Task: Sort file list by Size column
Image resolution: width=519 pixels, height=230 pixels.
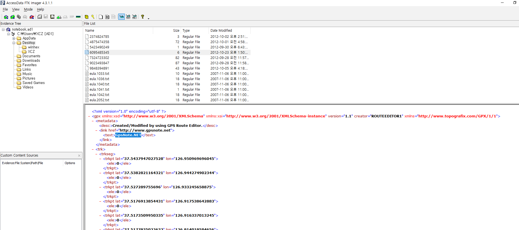Action: (x=167, y=31)
